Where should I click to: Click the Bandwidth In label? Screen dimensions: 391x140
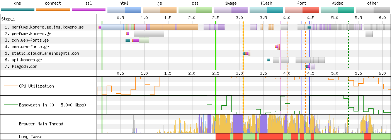click(x=53, y=105)
